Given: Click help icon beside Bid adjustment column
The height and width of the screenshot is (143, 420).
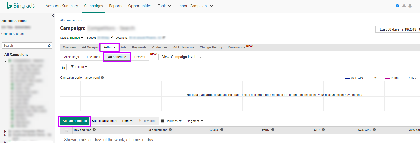Looking at the screenshot, I should tap(170, 130).
